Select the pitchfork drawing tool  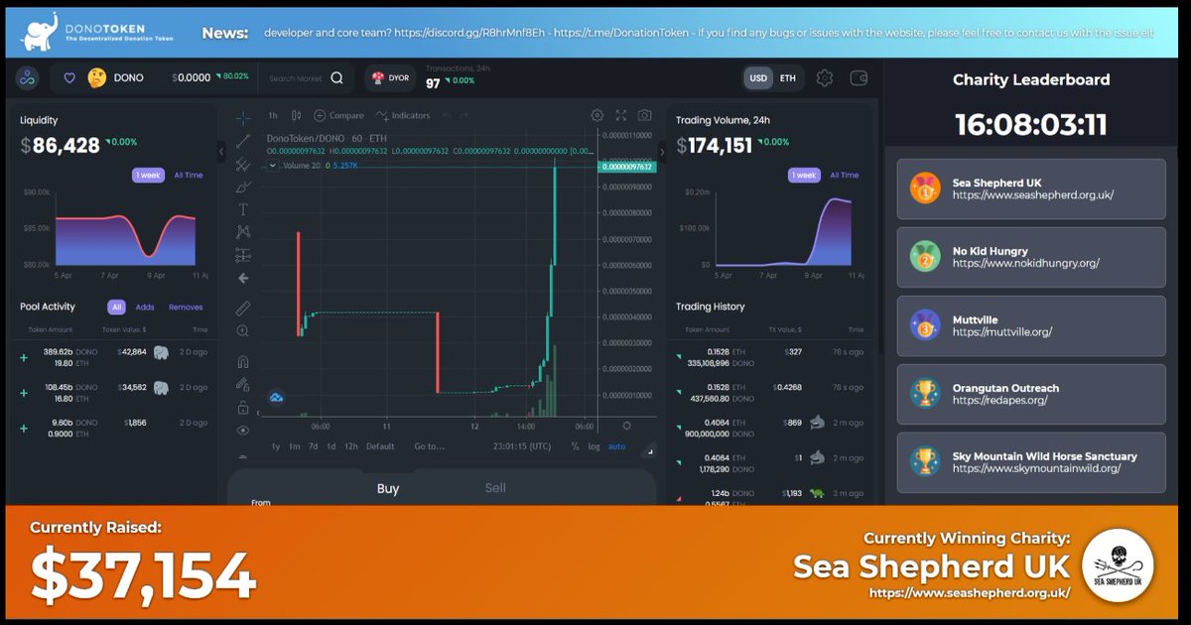coord(243,164)
